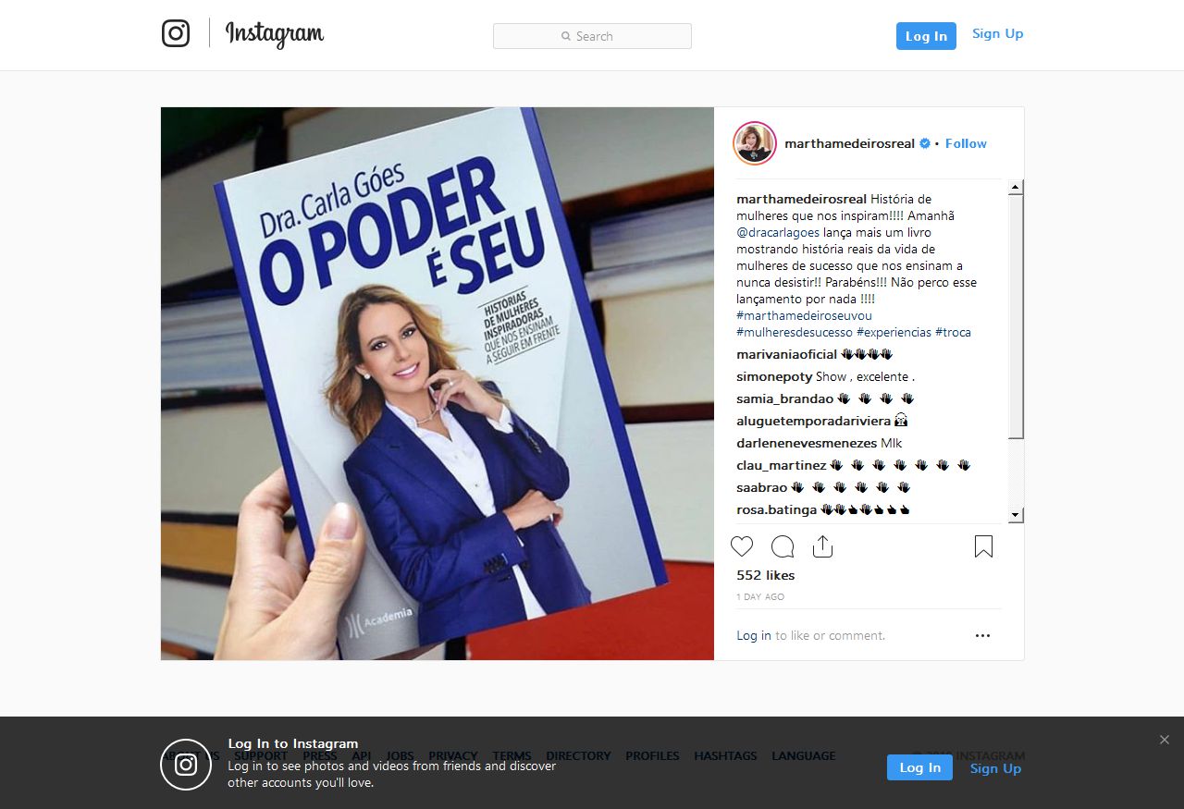Click Log In button in bottom banner
The height and width of the screenshot is (809, 1184).
tap(919, 767)
